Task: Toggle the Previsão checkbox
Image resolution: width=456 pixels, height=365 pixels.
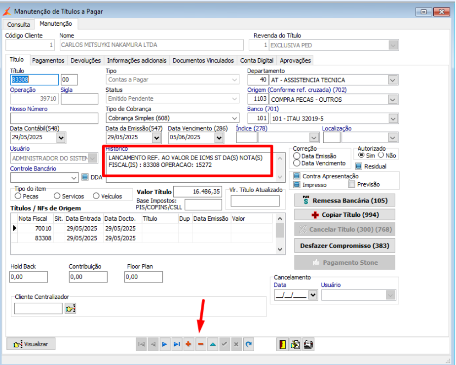Action: tap(351, 185)
